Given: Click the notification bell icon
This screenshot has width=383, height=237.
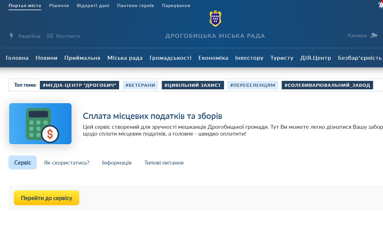Looking at the screenshot, I should click(x=380, y=5).
